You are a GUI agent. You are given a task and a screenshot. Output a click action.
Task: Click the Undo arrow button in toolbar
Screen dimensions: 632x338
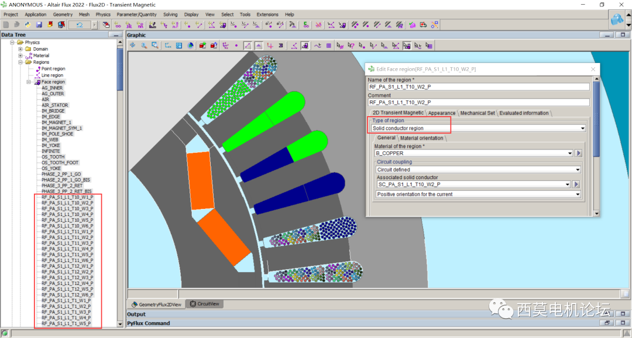tap(78, 25)
